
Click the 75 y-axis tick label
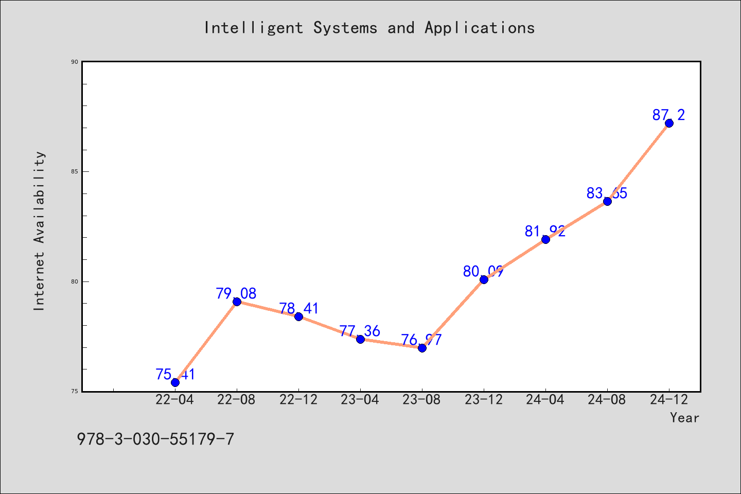point(75,392)
